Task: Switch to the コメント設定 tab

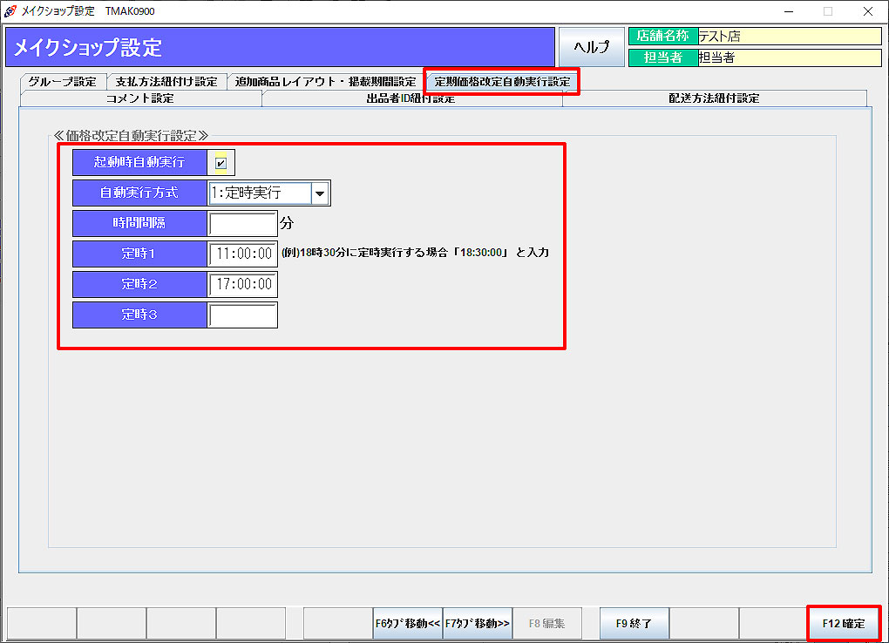Action: coord(139,98)
